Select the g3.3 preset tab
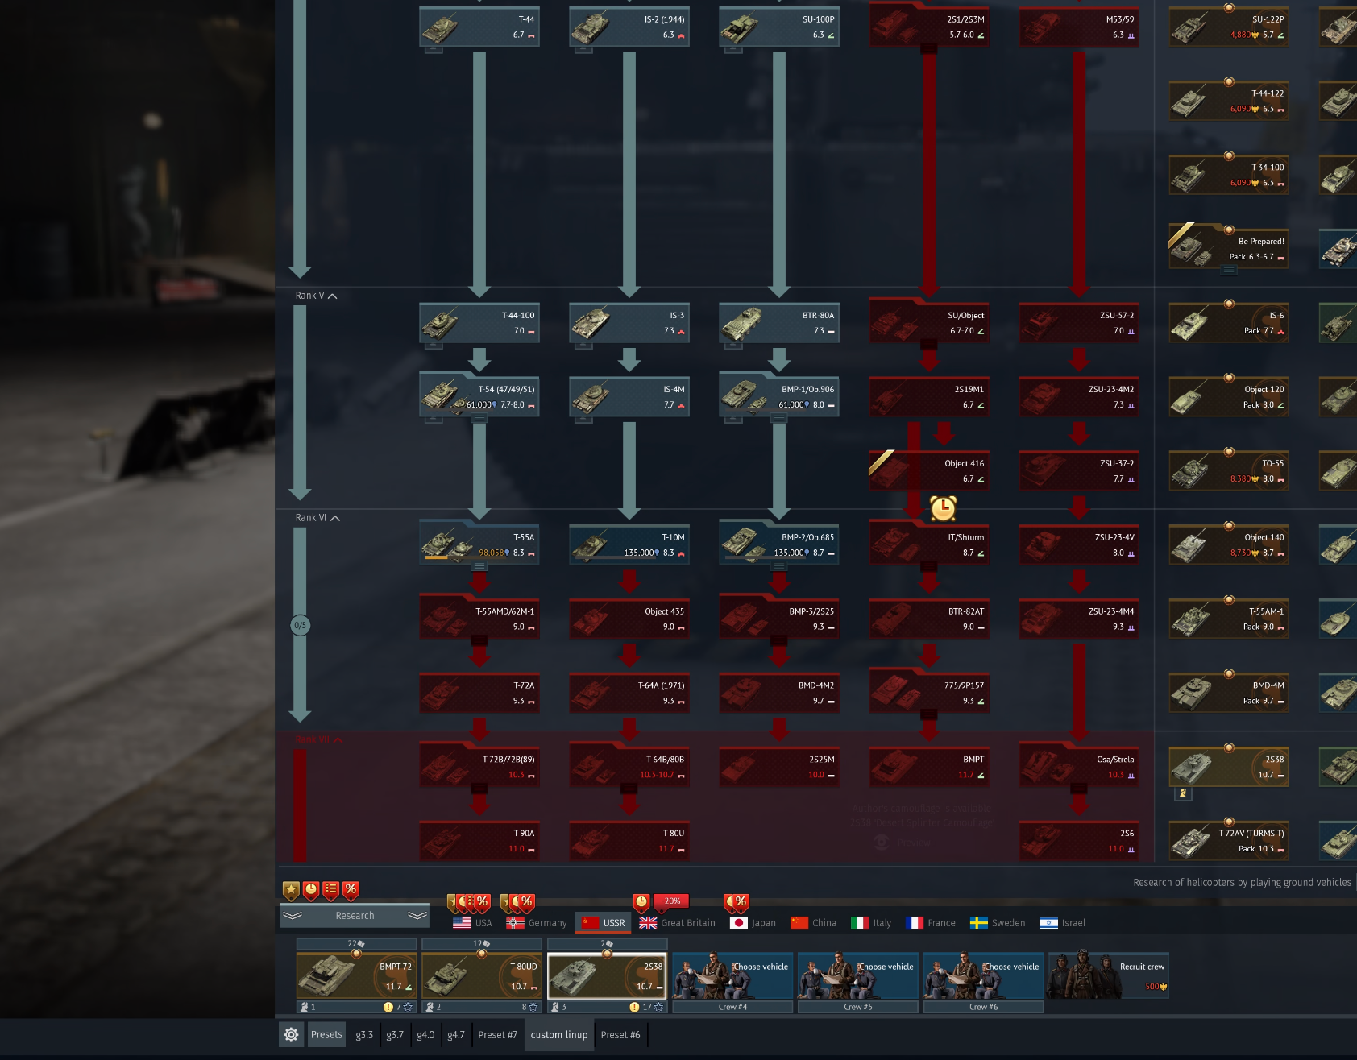Viewport: 1357px width, 1060px height. coord(364,1035)
